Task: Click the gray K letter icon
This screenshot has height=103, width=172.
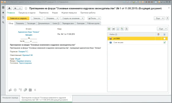Action: point(35,90)
